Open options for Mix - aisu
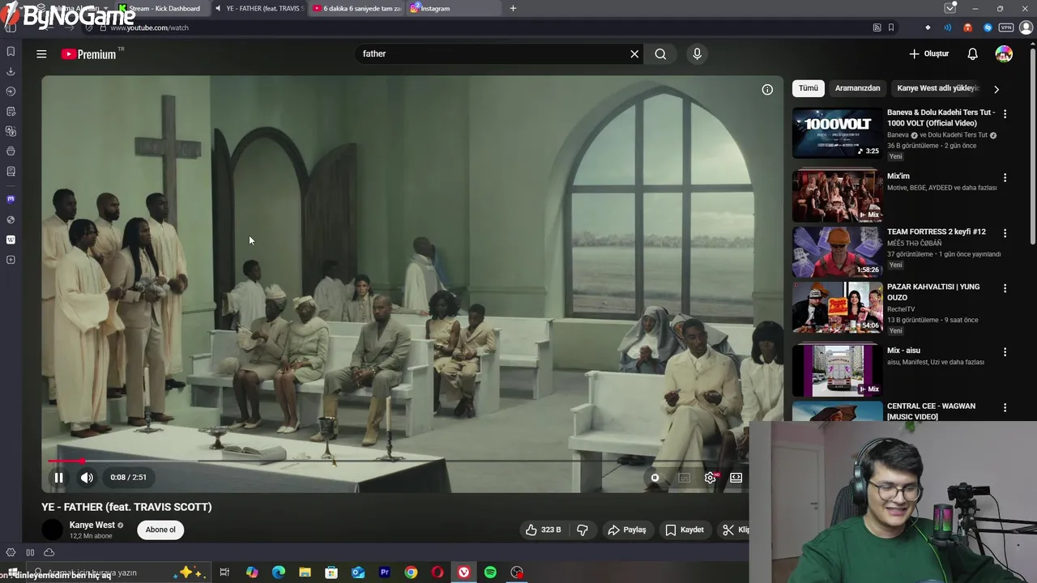This screenshot has height=583, width=1037. click(x=1005, y=352)
